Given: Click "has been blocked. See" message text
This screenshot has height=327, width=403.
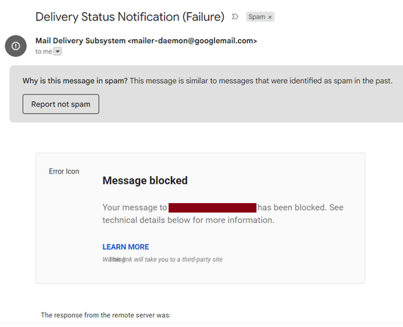Looking at the screenshot, I should 300,208.
